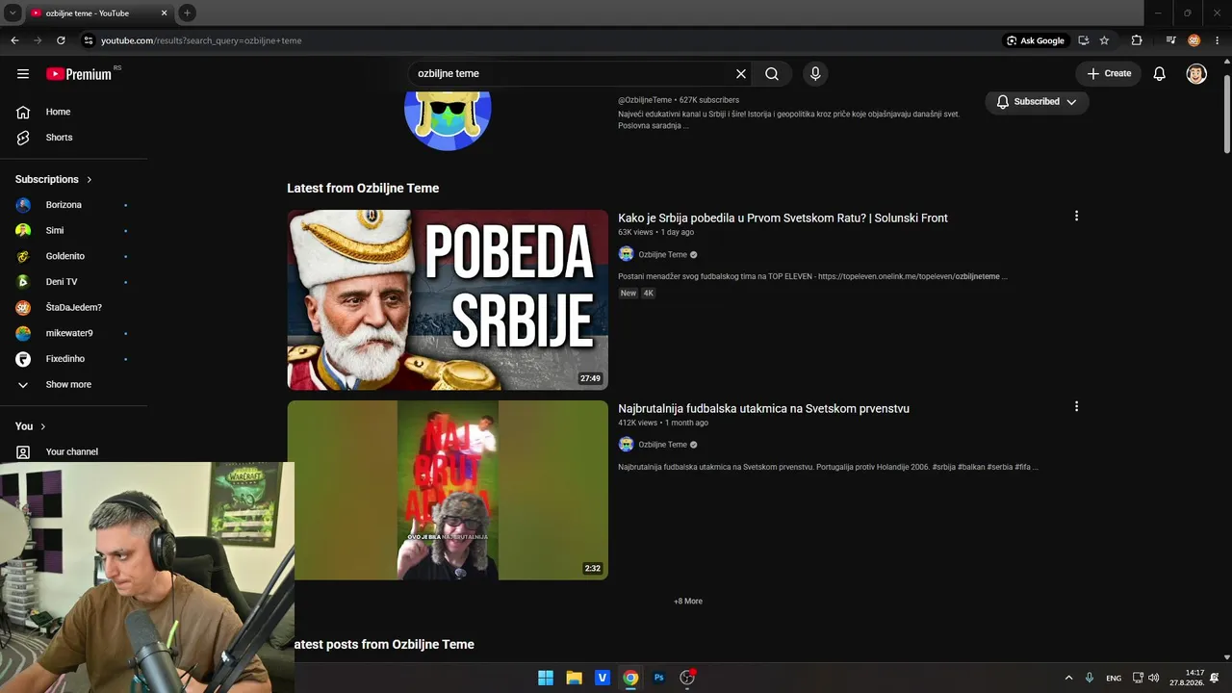Open Your channel in the sidebar
The height and width of the screenshot is (693, 1232).
point(74,452)
